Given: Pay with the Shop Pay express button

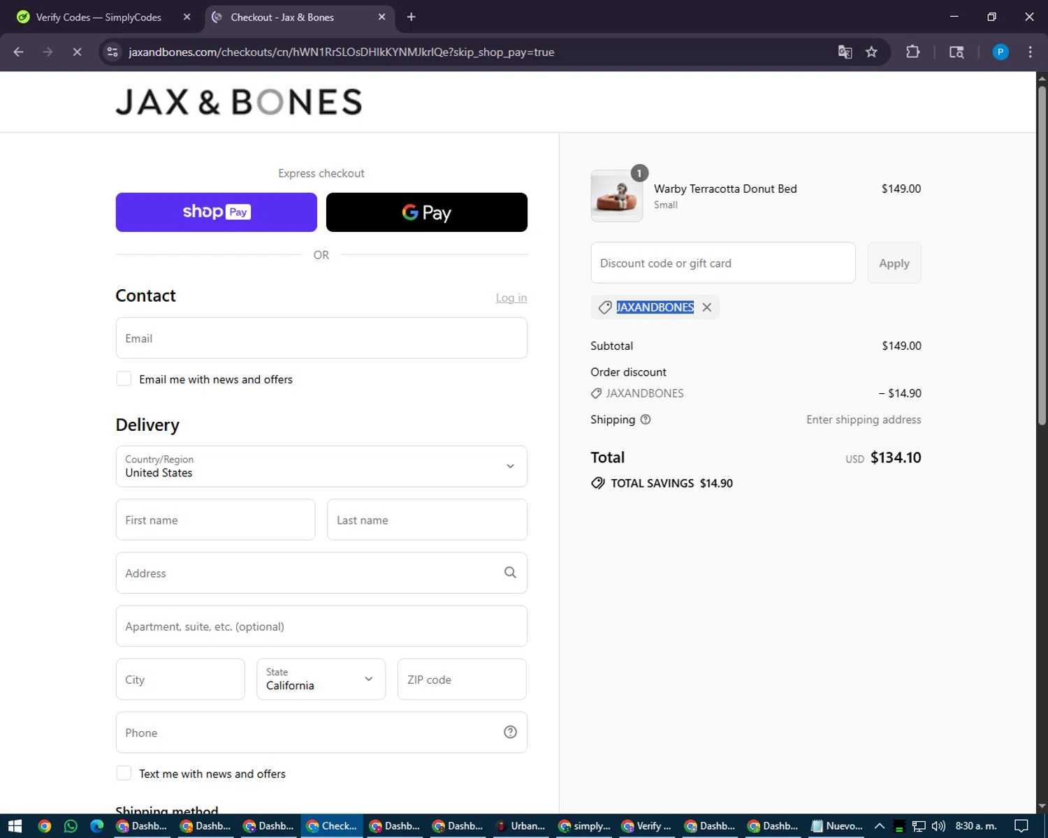Looking at the screenshot, I should 216,212.
